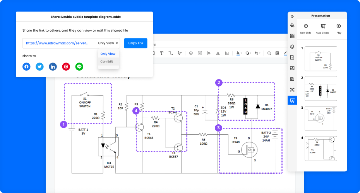
Task: Click Auto-Create in Presentation panel
Action: pyautogui.click(x=322, y=26)
